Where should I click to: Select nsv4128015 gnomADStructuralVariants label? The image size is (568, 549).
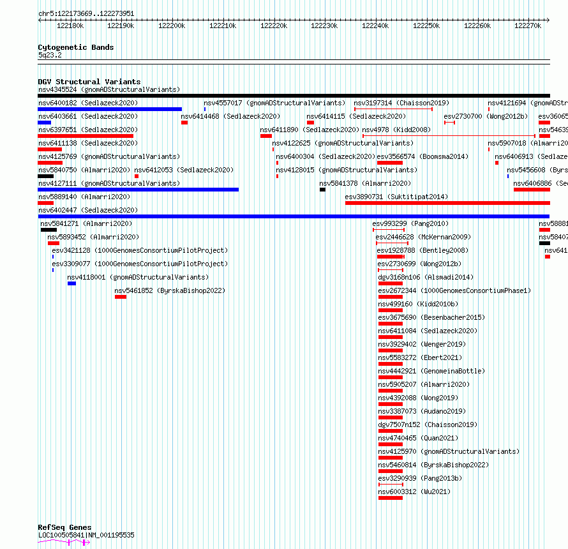(x=347, y=170)
